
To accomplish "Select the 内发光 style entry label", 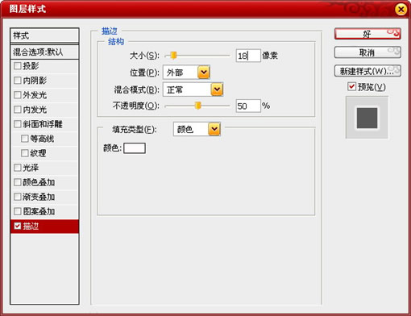I will point(35,110).
